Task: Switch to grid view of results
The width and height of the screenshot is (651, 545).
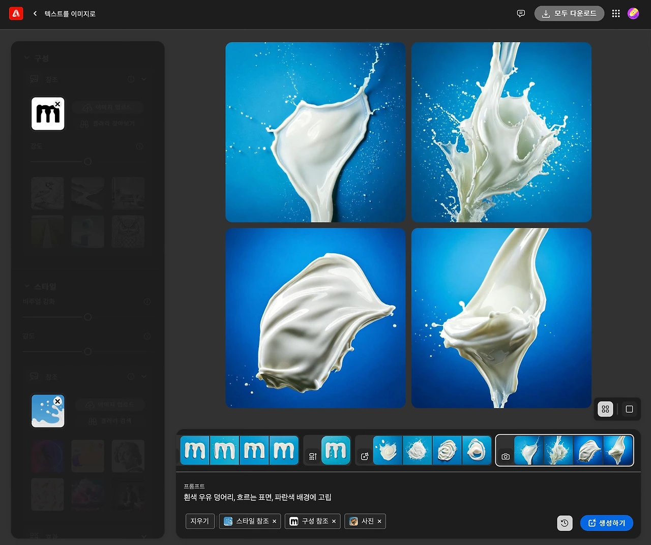Action: coord(605,409)
